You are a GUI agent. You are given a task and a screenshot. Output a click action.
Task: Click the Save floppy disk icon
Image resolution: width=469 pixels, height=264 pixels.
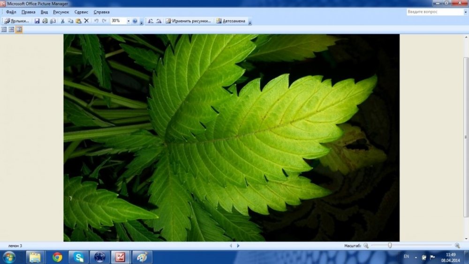click(37, 21)
